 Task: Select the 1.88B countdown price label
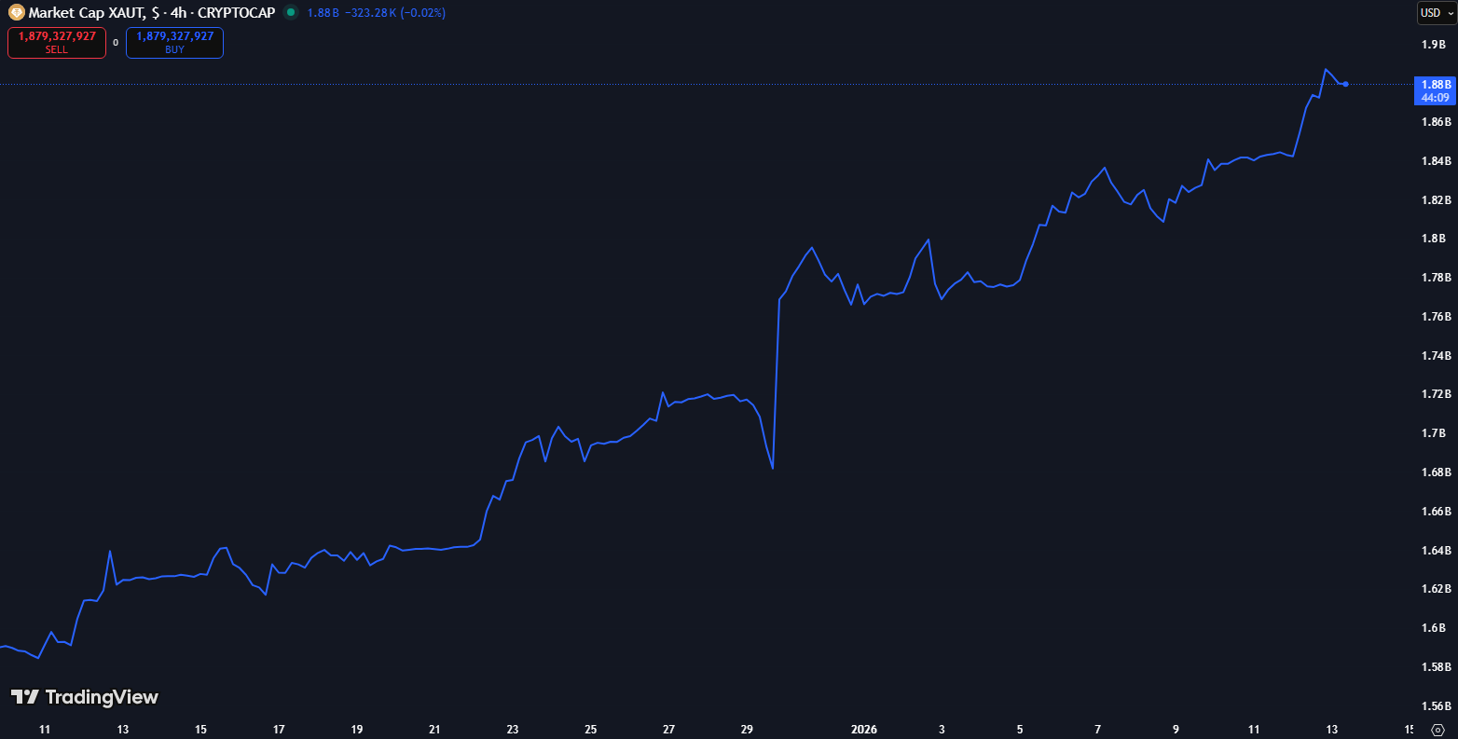click(x=1436, y=90)
